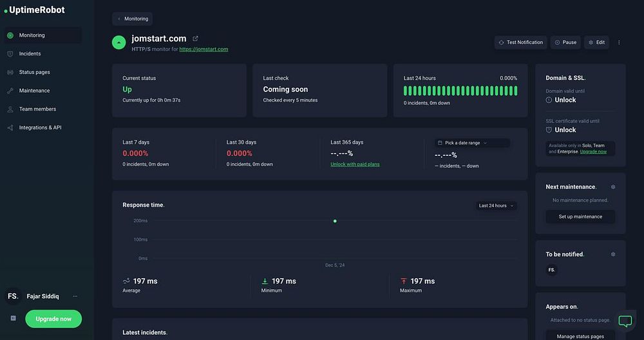Image resolution: width=644 pixels, height=340 pixels.
Task: Click the Latest incidents heading
Action: tap(144, 333)
